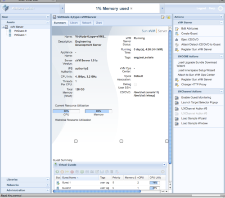Select VirtGuest-0 in the assets tree
Screen dimensions: 225x198
(x=20, y=31)
